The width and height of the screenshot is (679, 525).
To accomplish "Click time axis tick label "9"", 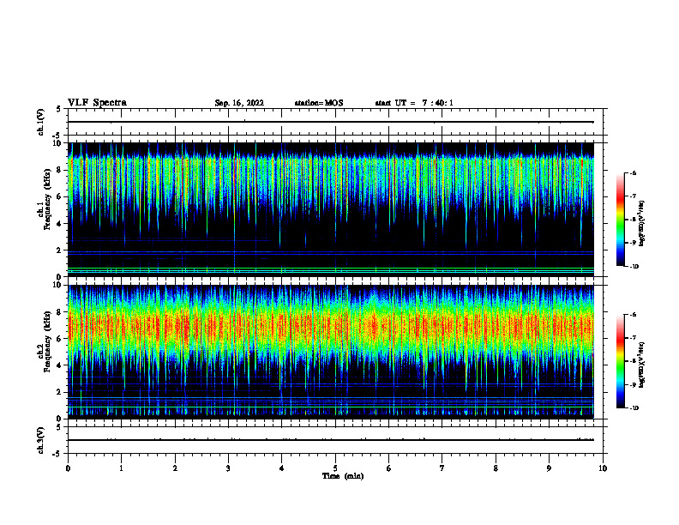I will tap(549, 468).
